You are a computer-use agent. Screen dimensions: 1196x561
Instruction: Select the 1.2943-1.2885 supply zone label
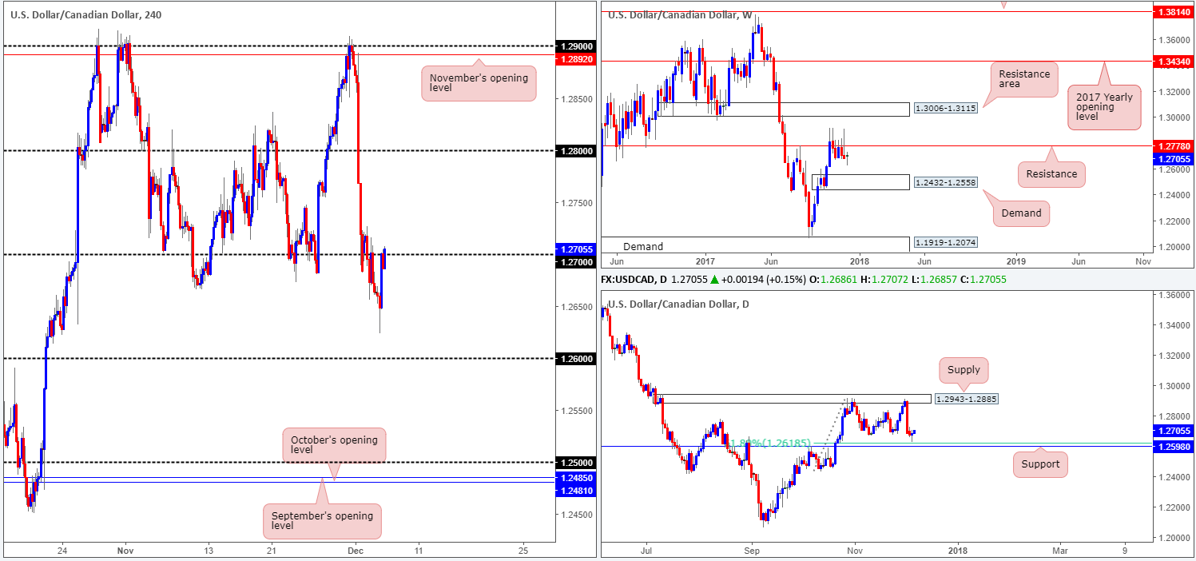(x=965, y=398)
